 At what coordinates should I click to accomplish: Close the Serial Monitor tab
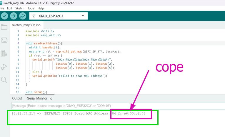(x=51, y=99)
